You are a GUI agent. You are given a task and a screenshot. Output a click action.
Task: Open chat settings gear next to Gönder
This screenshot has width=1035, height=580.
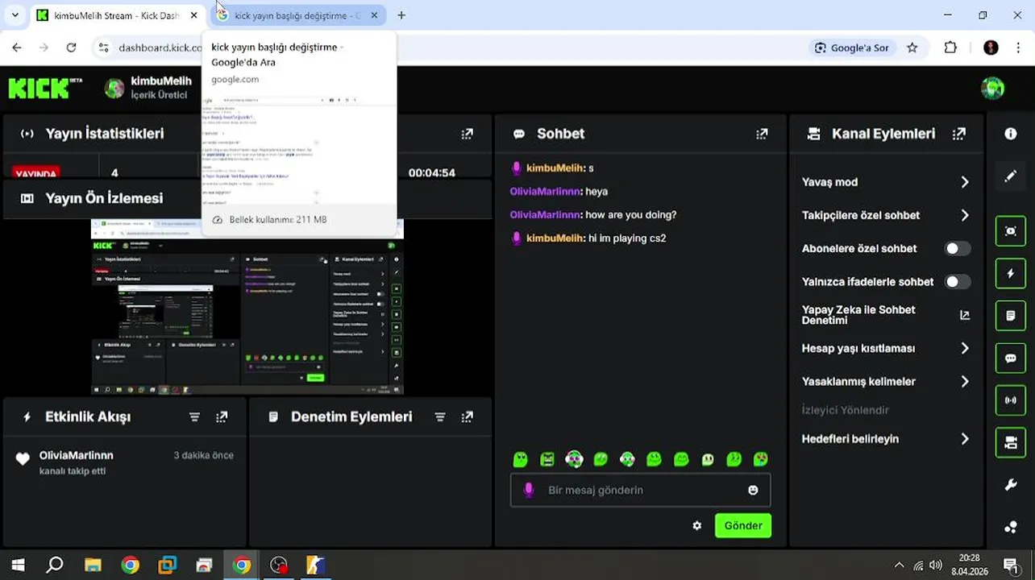point(697,526)
